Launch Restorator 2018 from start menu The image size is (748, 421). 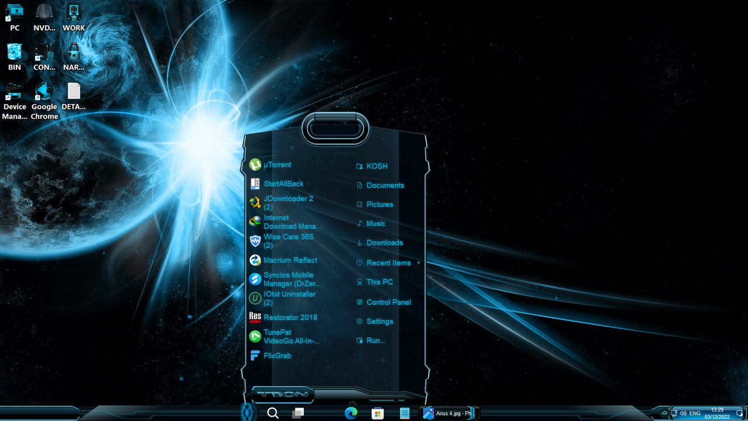[284, 318]
